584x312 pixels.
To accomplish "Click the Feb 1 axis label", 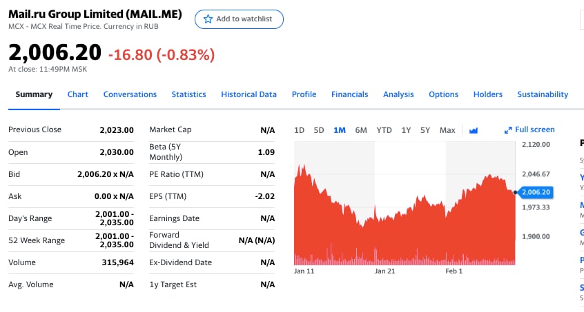I will tap(454, 271).
